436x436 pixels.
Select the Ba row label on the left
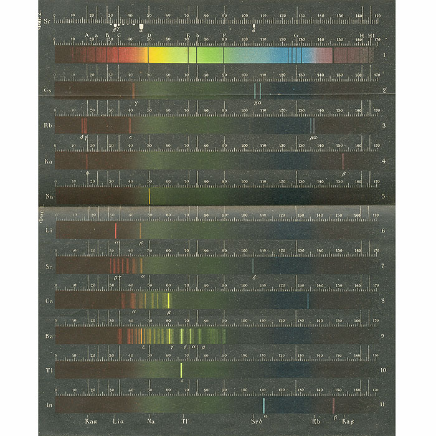(x=47, y=337)
